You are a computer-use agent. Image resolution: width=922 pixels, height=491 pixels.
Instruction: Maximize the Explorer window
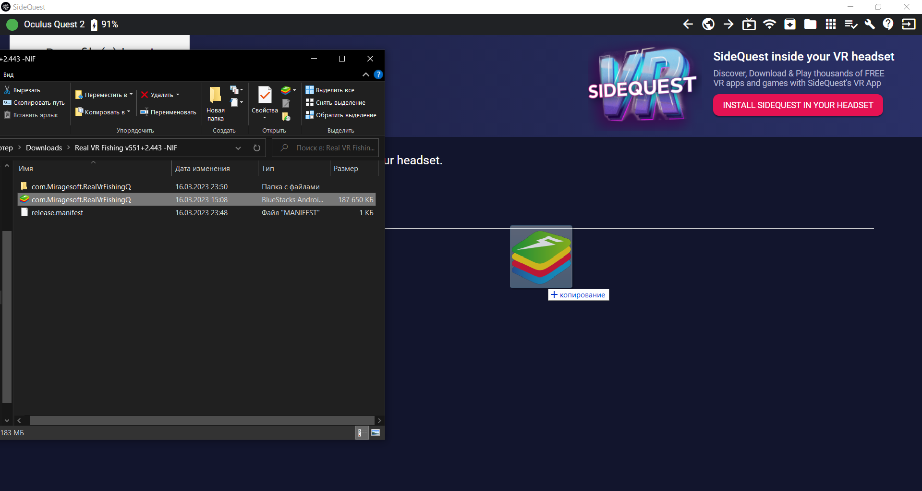(x=342, y=59)
